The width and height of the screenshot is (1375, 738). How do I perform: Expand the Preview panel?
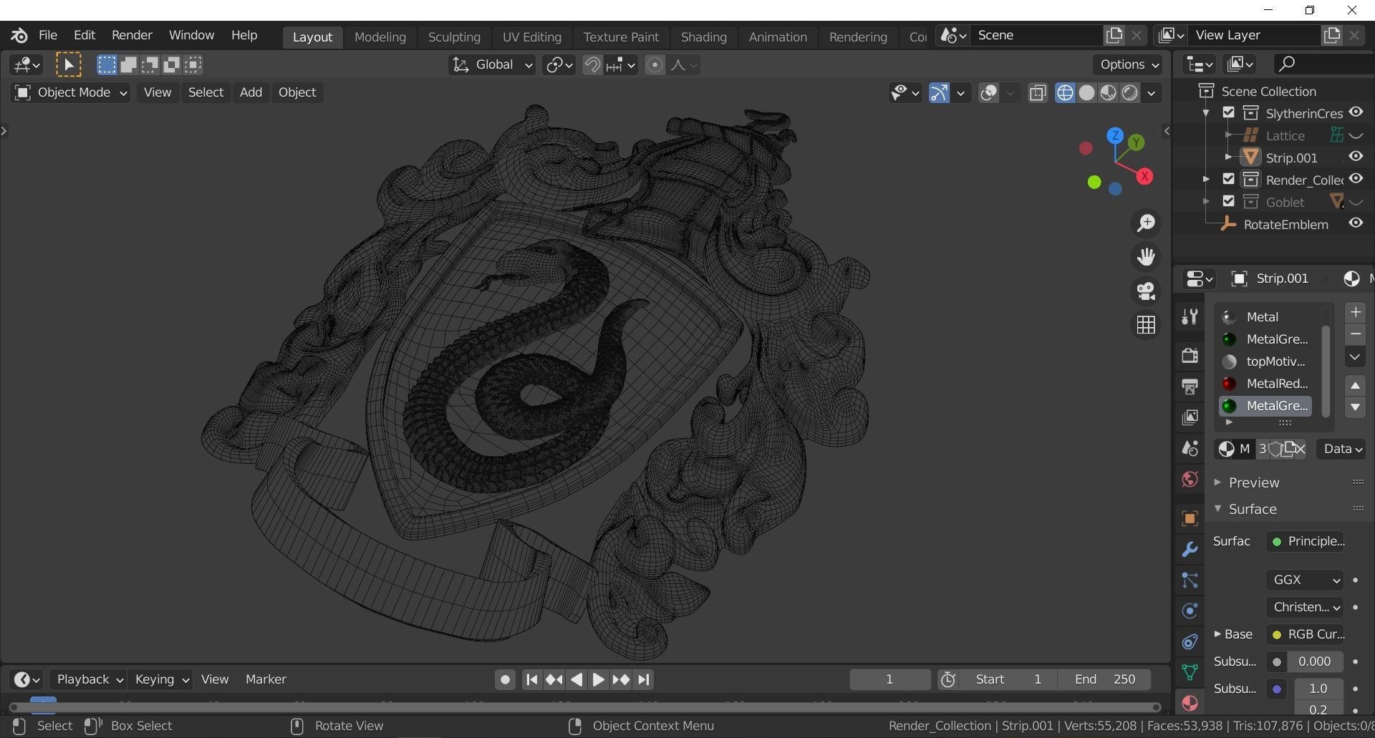pyautogui.click(x=1253, y=483)
